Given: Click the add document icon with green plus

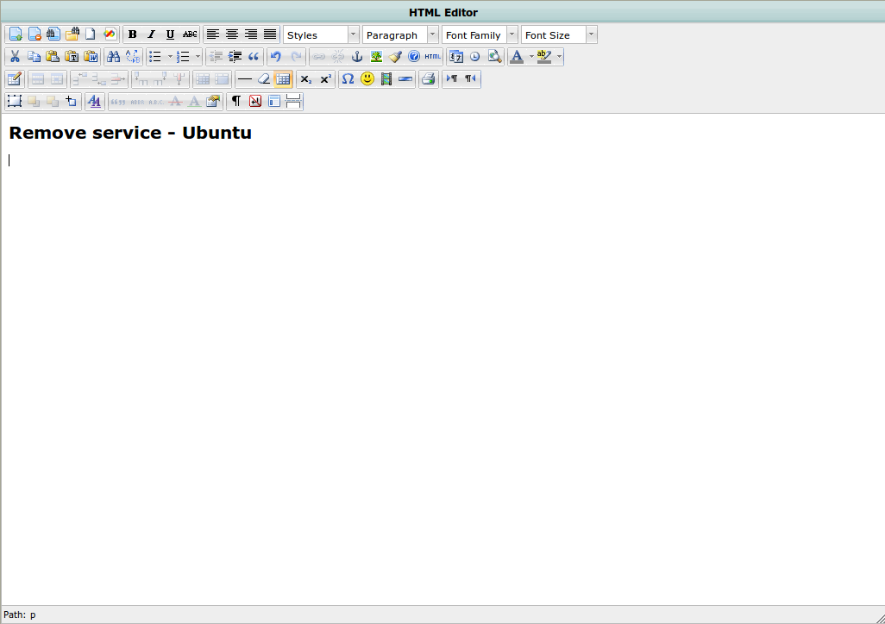Looking at the screenshot, I should [x=16, y=34].
